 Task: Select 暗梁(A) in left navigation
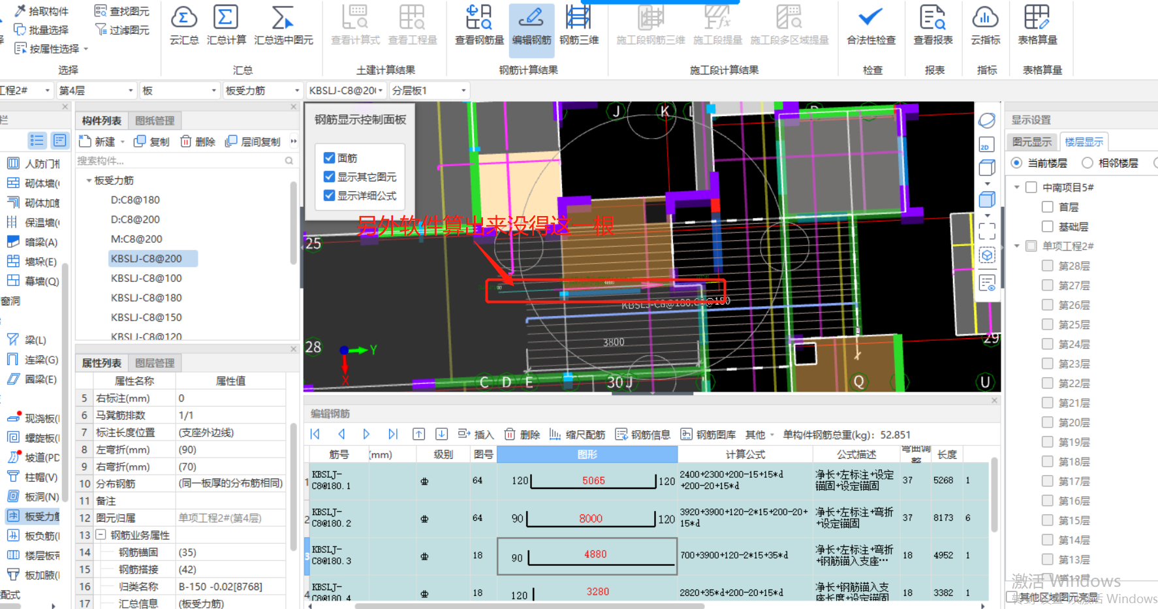[x=33, y=242]
